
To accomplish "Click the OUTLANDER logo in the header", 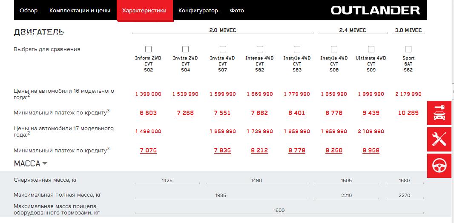I will pyautogui.click(x=375, y=10).
